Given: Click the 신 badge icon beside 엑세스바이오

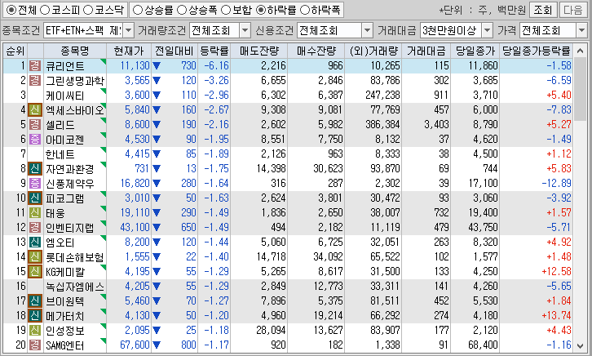Looking at the screenshot, I should (35, 110).
